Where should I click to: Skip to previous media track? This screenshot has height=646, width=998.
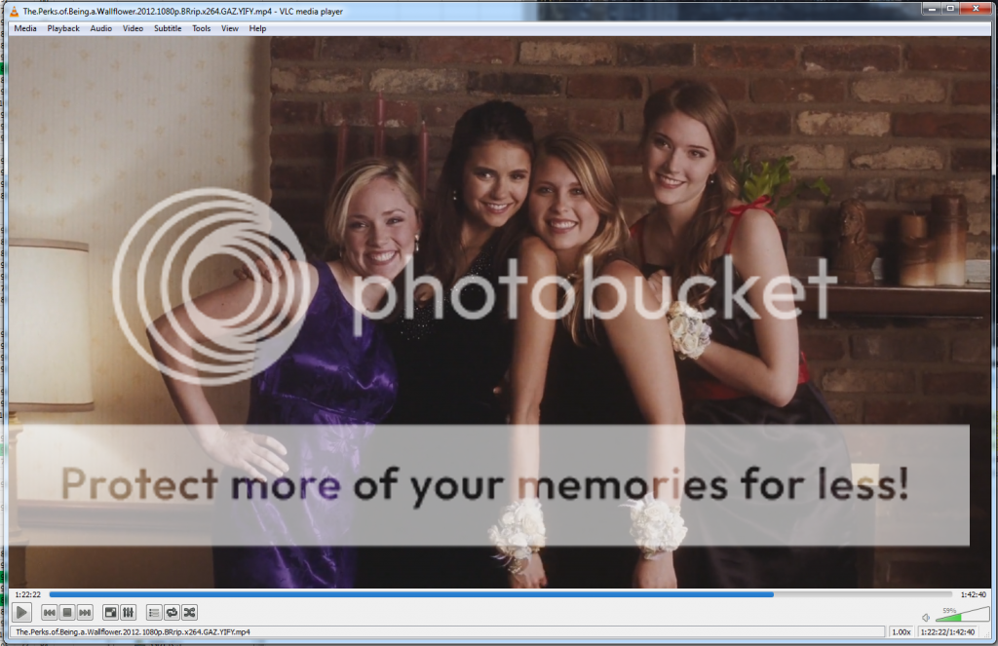pos(49,612)
